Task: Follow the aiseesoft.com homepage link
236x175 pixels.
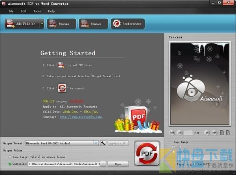Action: [81, 117]
